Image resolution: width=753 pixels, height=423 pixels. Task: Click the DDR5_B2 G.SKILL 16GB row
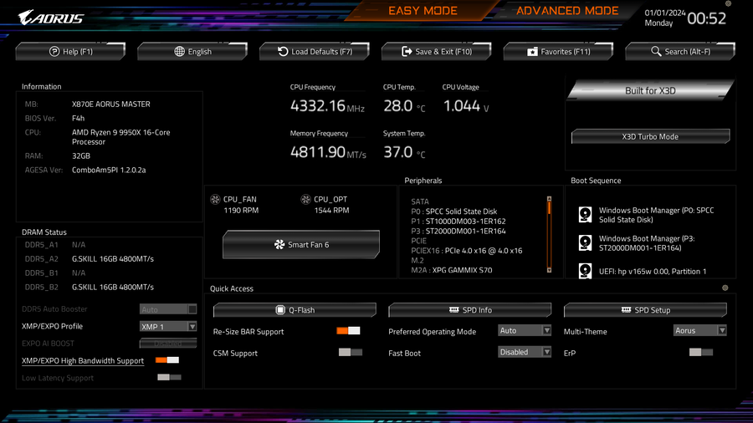click(x=90, y=288)
